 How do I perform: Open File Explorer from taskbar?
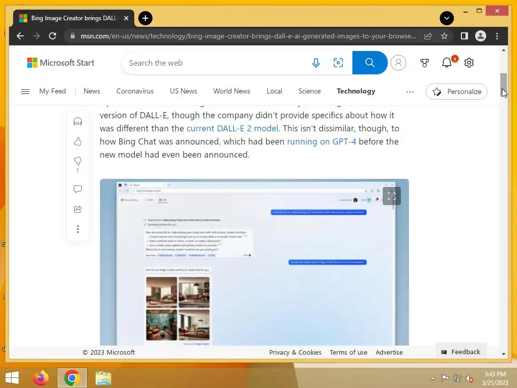[x=103, y=378]
